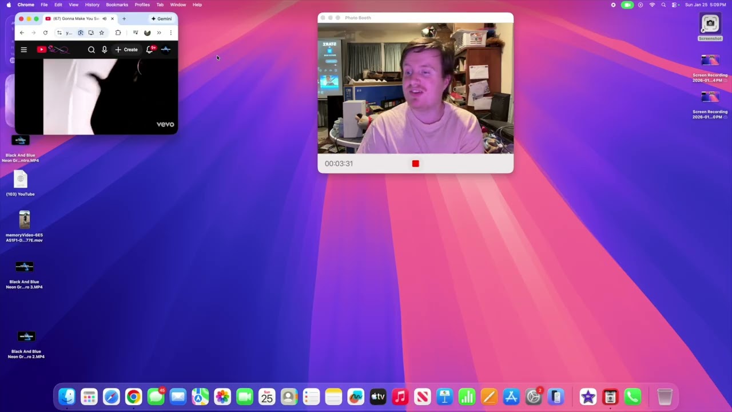Screen dimensions: 732x412
Task: Open iMovie from the Dock
Action: tap(588, 397)
